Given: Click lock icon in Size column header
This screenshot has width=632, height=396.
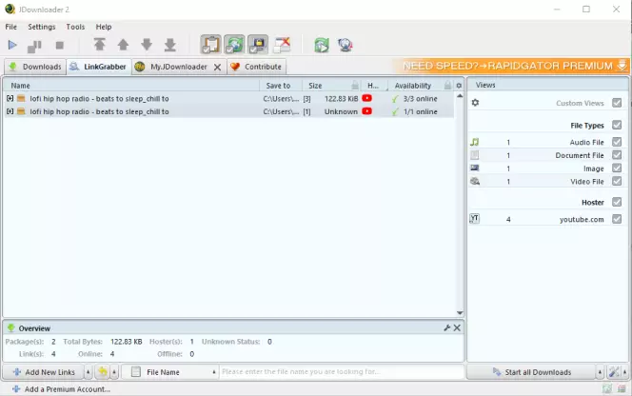Looking at the screenshot, I should tap(355, 85).
